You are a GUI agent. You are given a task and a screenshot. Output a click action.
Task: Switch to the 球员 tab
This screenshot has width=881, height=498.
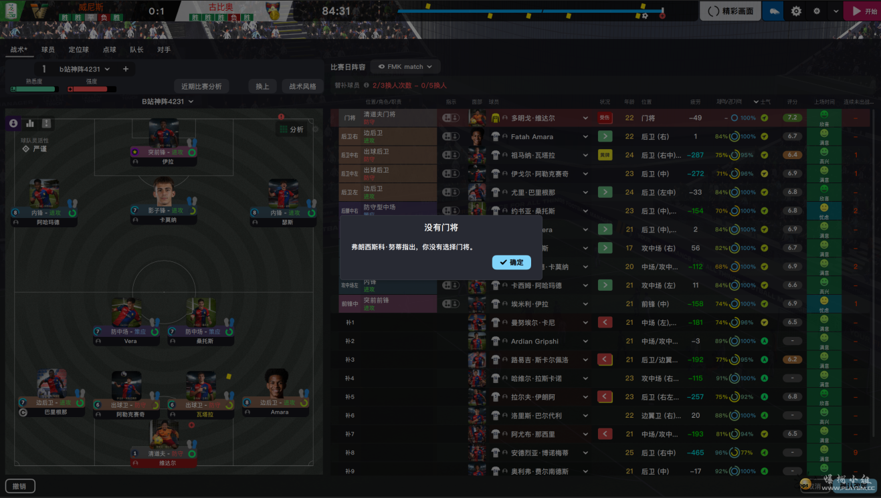tap(48, 49)
